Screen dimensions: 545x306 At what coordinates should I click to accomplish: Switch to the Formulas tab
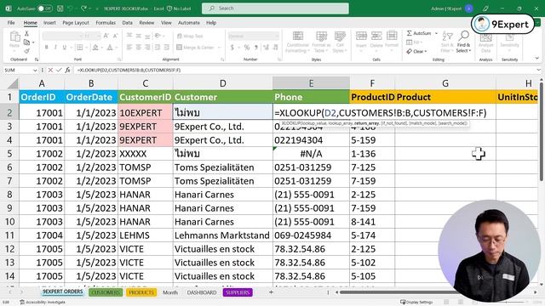pos(106,23)
